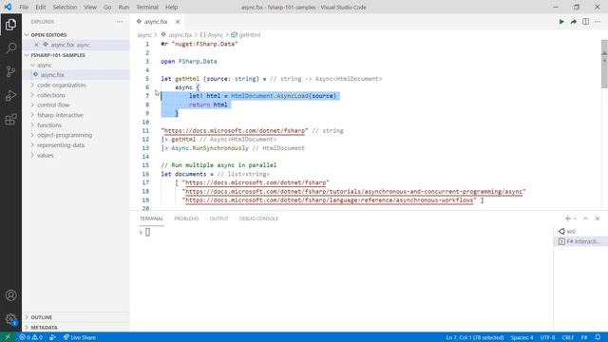Open the File menu
The width and height of the screenshot is (608, 342).
point(24,7)
